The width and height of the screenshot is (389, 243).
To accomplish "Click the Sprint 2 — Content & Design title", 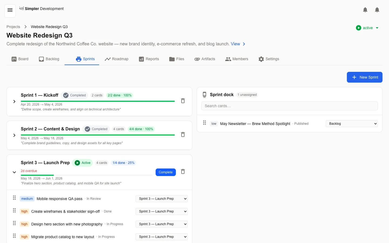I will [50, 129].
